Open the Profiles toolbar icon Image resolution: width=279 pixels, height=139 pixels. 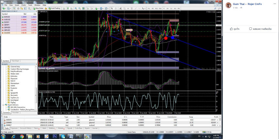pos(8,8)
